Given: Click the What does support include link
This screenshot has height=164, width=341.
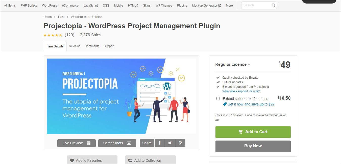Looking at the screenshot, I should coord(241,91).
